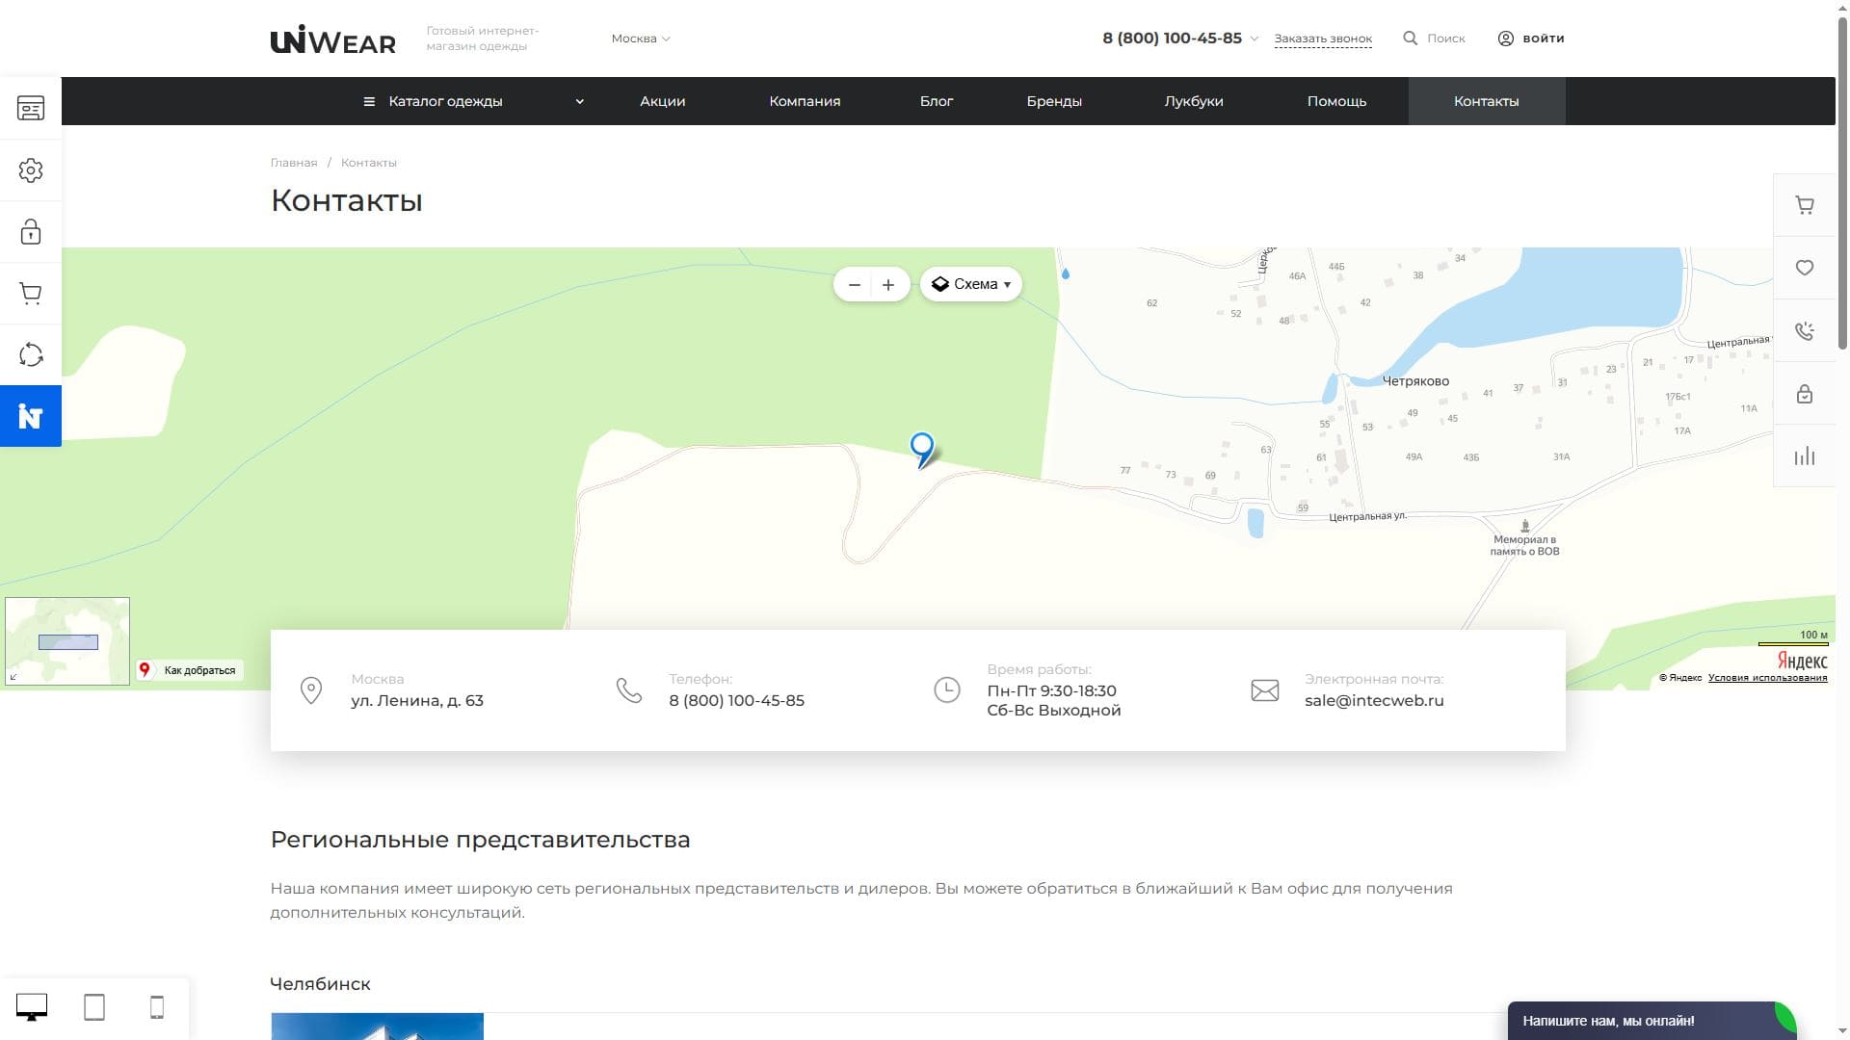Image resolution: width=1850 pixels, height=1040 pixels.
Task: Zoom in the map with plus button
Action: [x=888, y=285]
